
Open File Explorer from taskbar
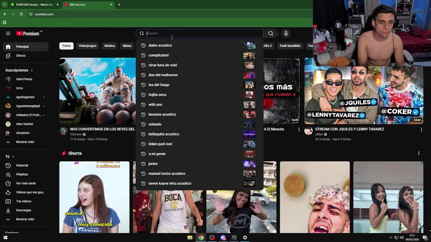[190, 238]
